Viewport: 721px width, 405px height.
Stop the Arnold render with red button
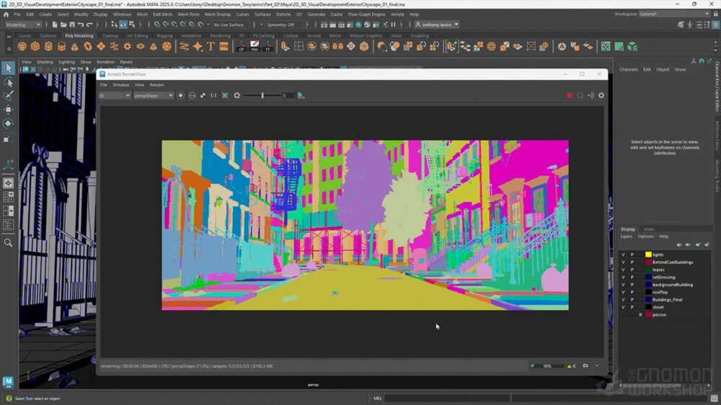tap(569, 95)
